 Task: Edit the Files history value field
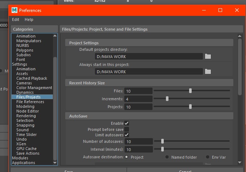(138, 91)
